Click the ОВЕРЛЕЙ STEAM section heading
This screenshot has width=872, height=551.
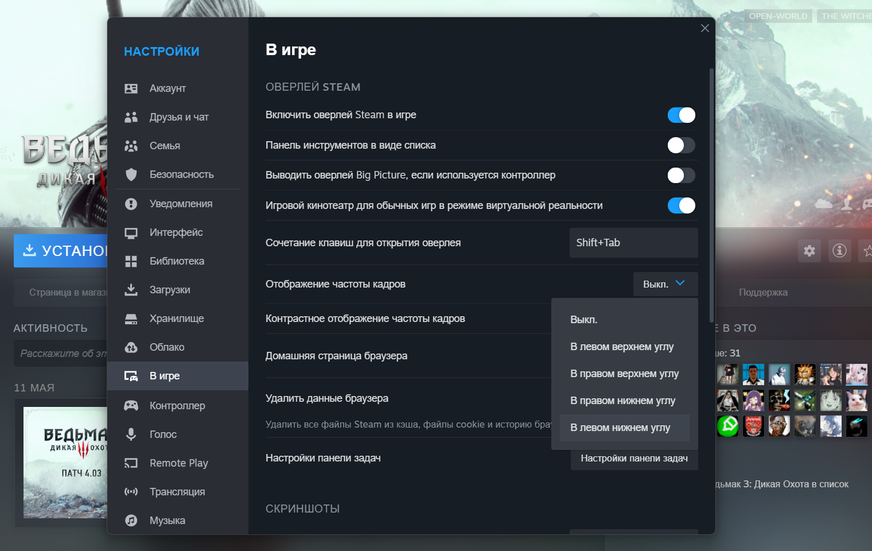(x=313, y=87)
